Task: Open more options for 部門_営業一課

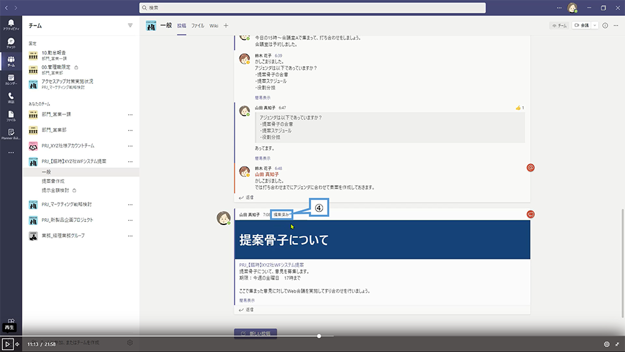Action: [x=130, y=115]
